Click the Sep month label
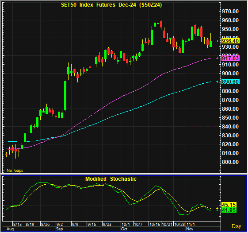This screenshot has height=233, width=248. pyautogui.click(x=60, y=229)
